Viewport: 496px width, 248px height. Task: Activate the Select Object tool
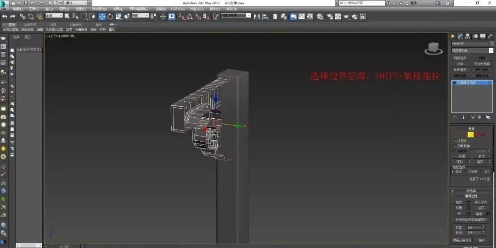tap(67, 17)
